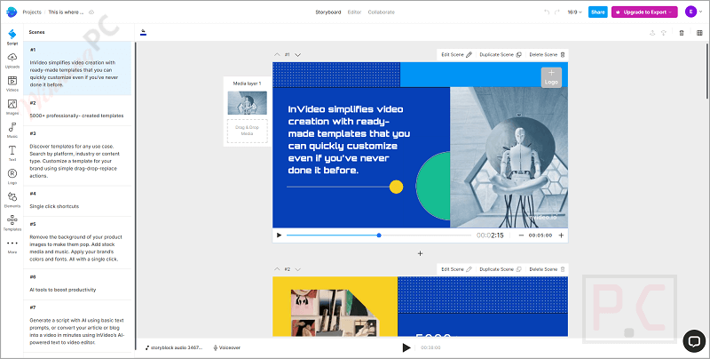This screenshot has width=710, height=359.
Task: Open the Images library icon
Action: 12,107
